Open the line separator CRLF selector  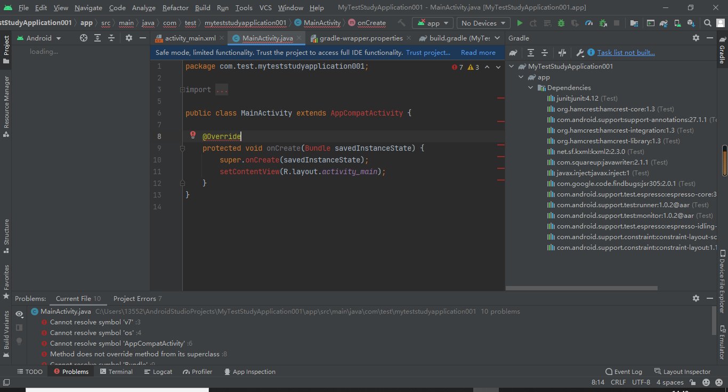(x=618, y=382)
